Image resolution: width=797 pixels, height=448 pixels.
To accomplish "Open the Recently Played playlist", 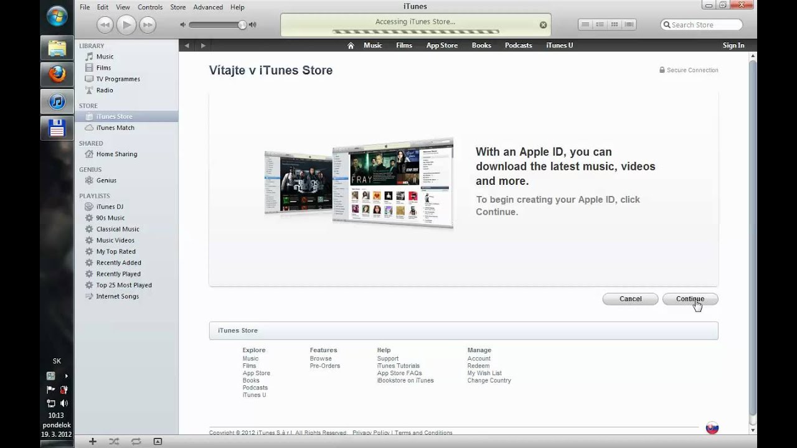I will (x=118, y=274).
